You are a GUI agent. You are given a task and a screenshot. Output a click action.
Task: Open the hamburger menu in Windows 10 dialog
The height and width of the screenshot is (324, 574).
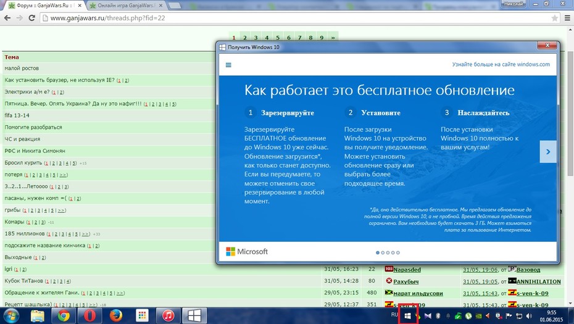point(228,65)
